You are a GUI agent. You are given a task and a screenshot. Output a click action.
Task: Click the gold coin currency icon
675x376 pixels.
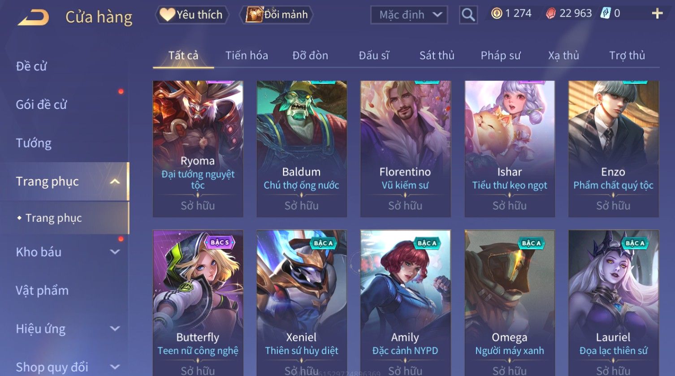(x=497, y=13)
